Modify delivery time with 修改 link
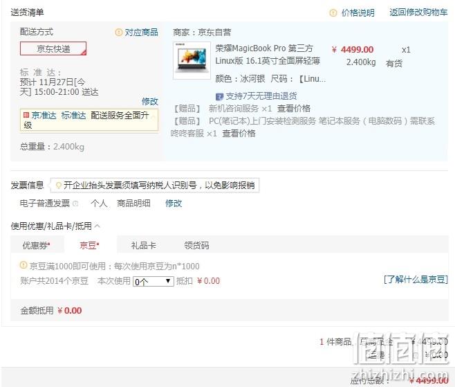Image resolution: width=455 pixels, height=387 pixels. [x=150, y=101]
